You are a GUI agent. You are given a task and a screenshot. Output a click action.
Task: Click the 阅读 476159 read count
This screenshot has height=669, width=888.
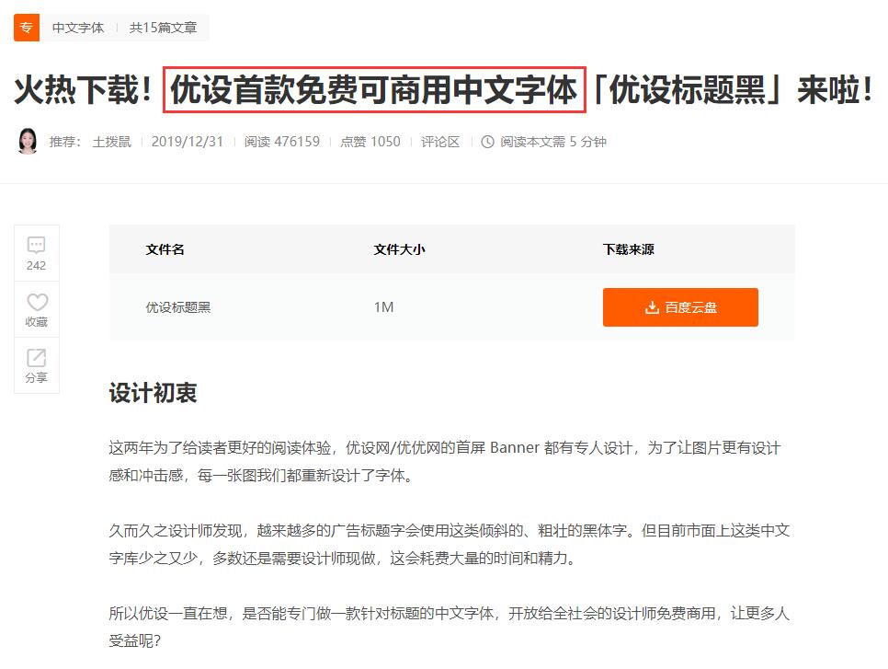282,142
